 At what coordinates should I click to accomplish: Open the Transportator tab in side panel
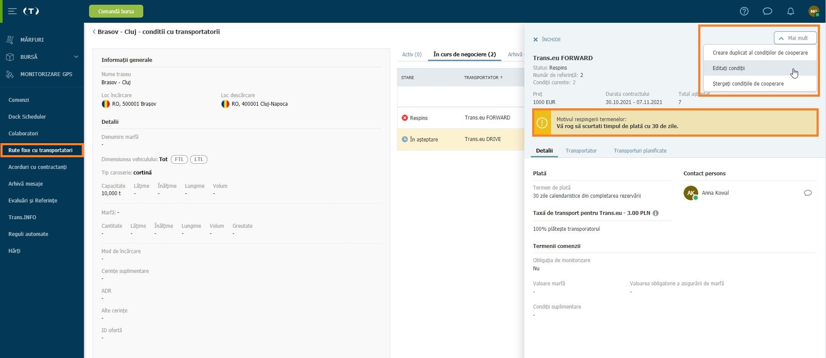pyautogui.click(x=581, y=151)
